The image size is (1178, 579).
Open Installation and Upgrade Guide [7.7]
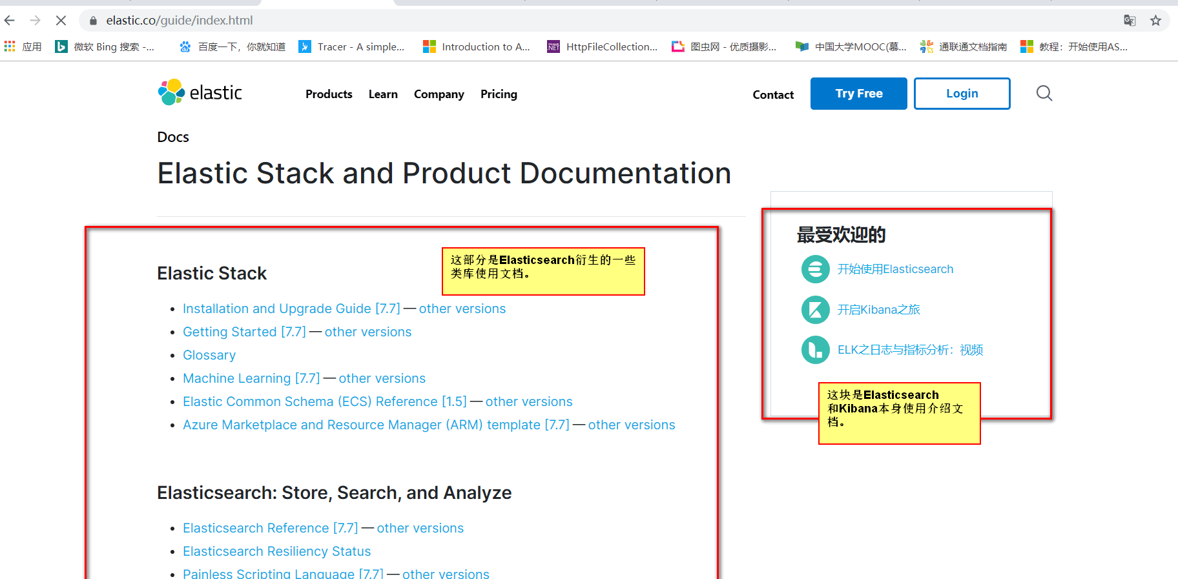[x=291, y=309]
